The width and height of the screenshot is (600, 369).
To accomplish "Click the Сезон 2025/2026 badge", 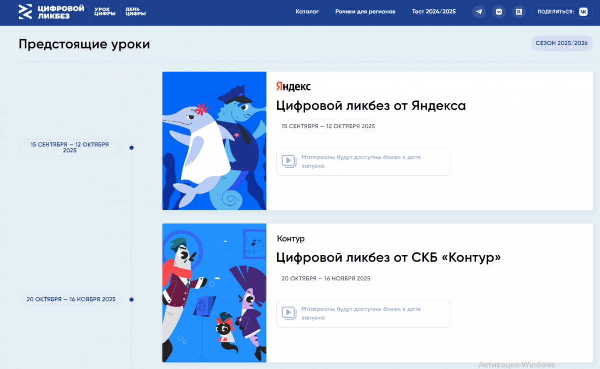I will (x=561, y=43).
